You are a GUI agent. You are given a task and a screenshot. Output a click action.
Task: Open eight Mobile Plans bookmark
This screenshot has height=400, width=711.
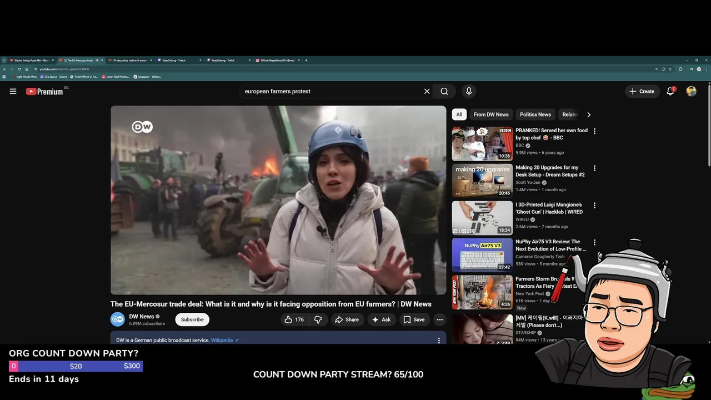pos(24,77)
